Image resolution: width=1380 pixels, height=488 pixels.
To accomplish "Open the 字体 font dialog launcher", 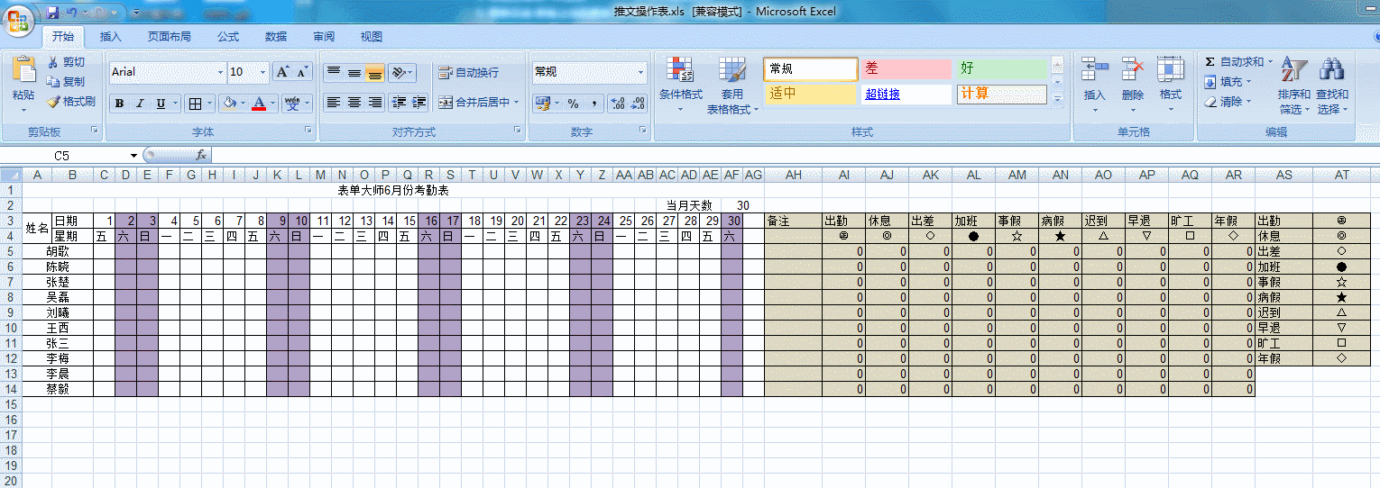I will point(308,131).
